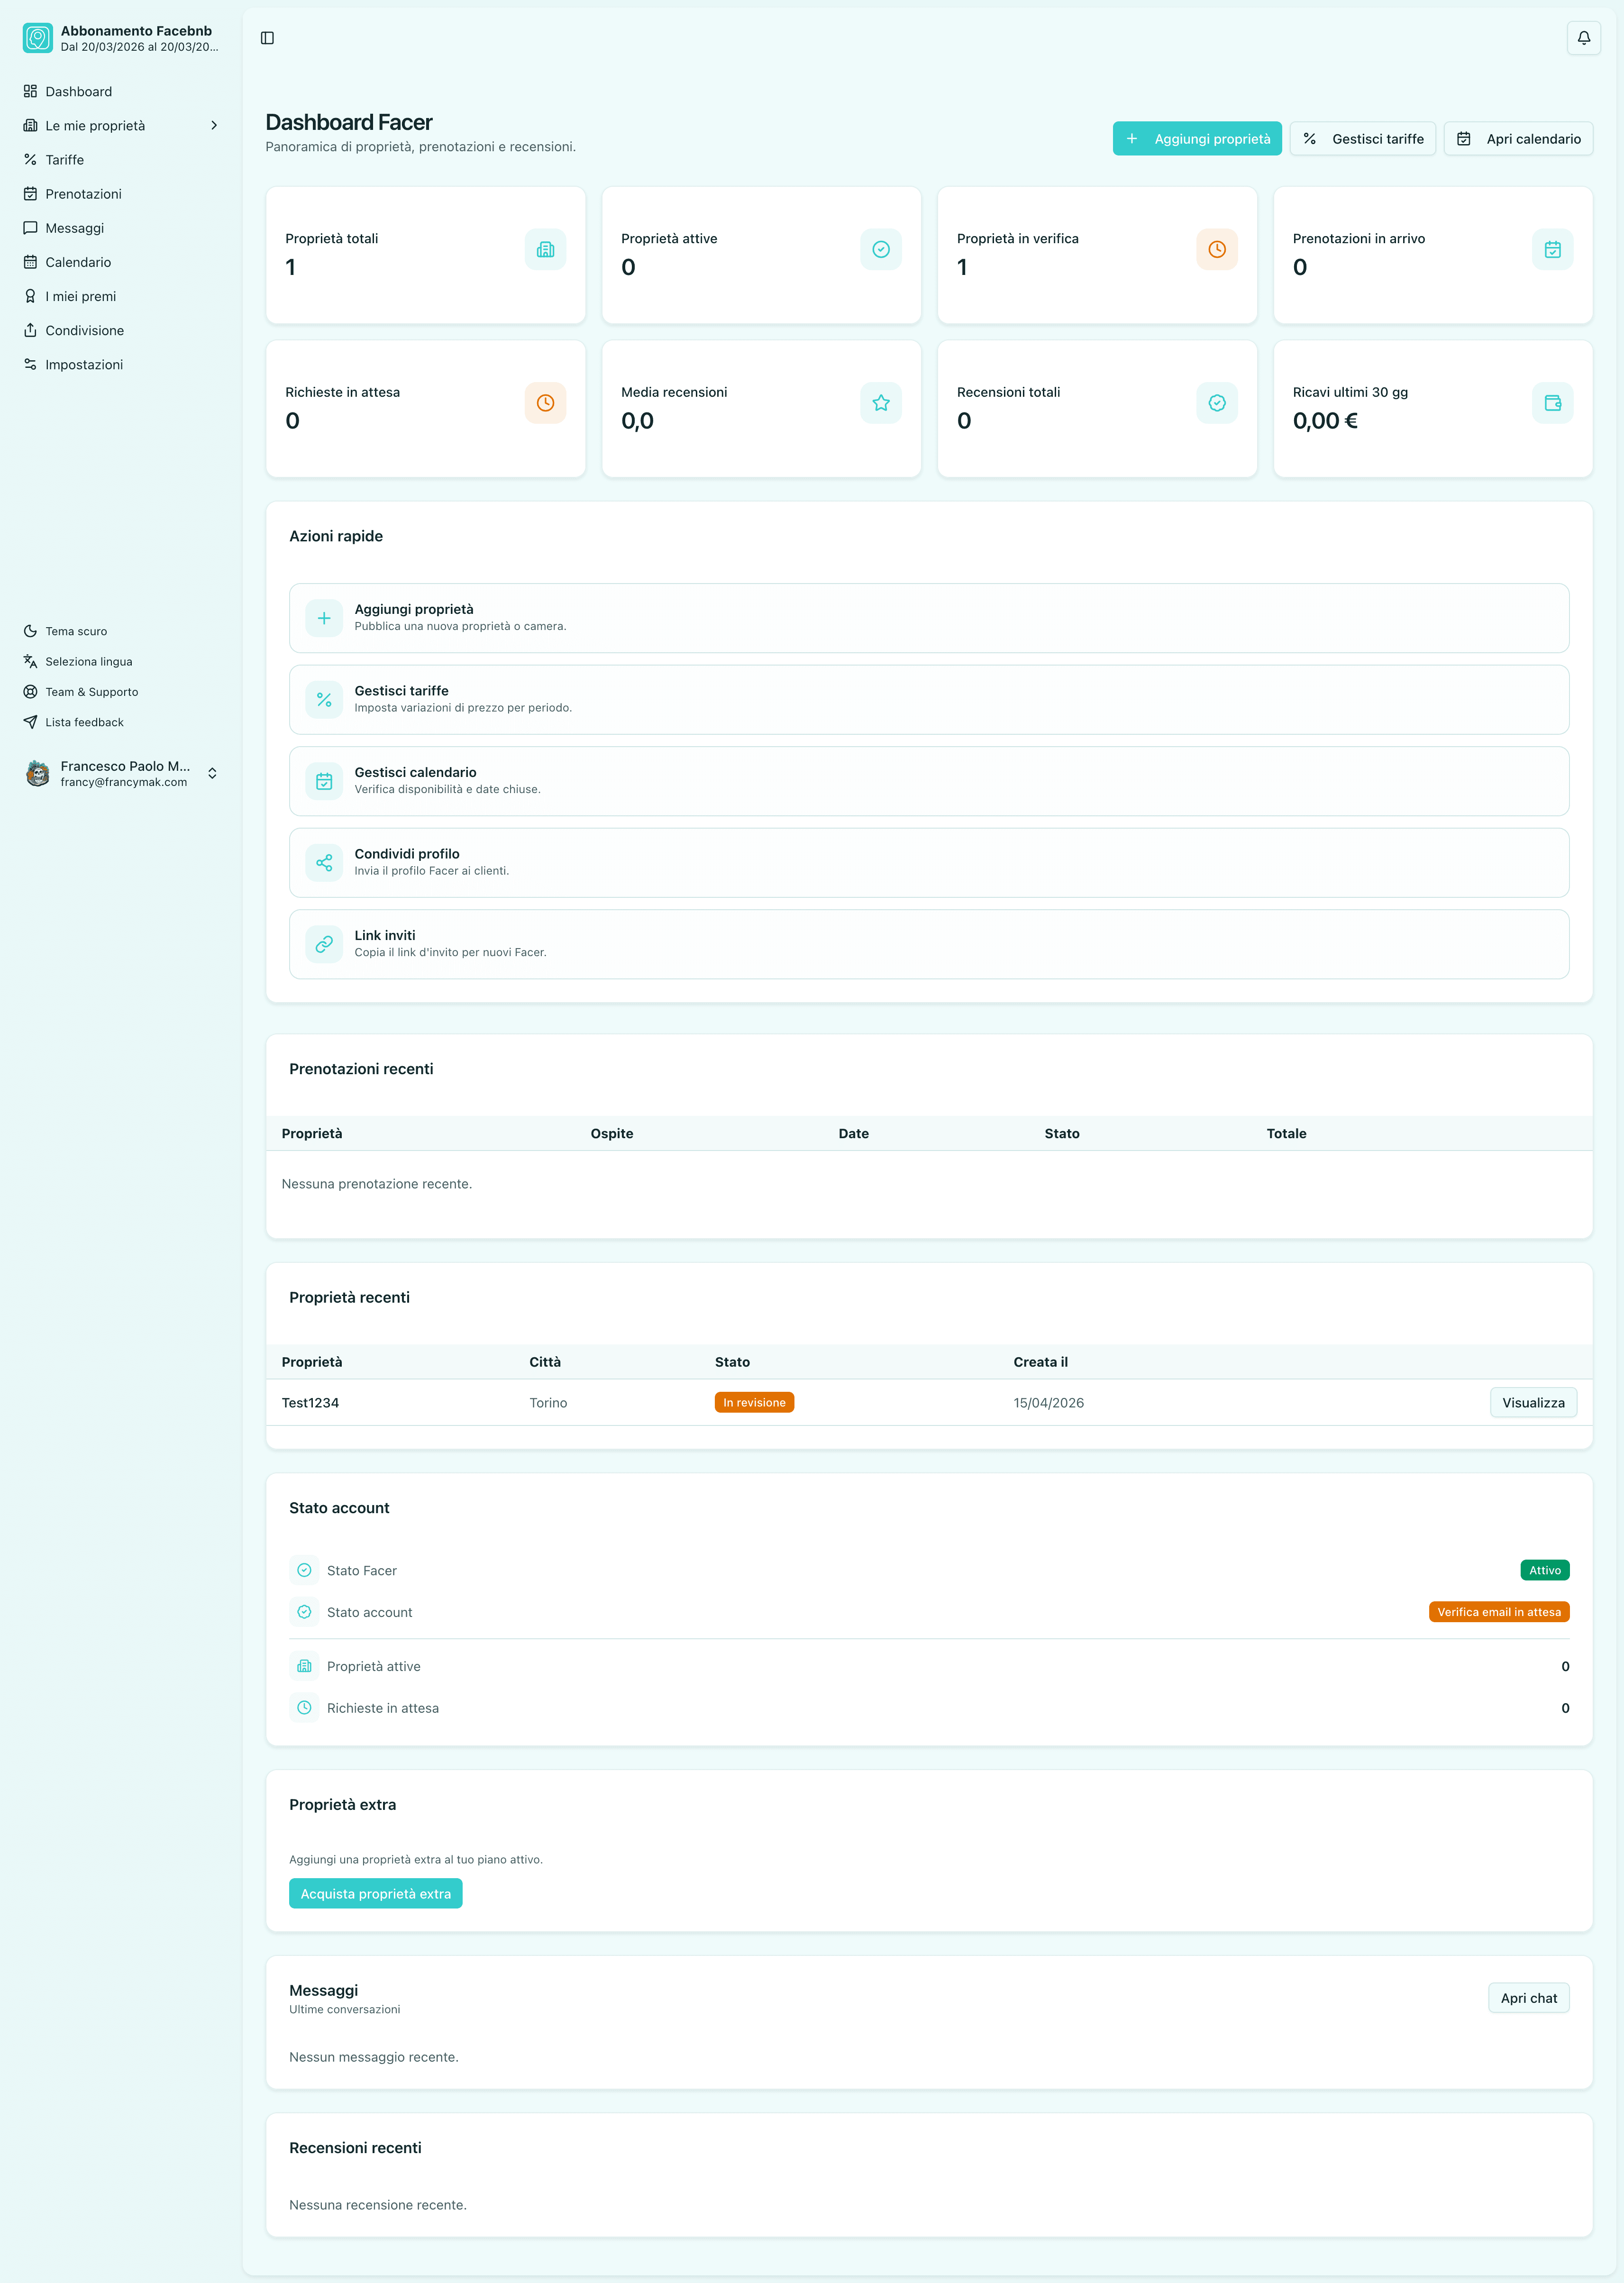This screenshot has height=2283, width=1624.
Task: Click the Proprietà attive check icon
Action: pyautogui.click(x=881, y=249)
